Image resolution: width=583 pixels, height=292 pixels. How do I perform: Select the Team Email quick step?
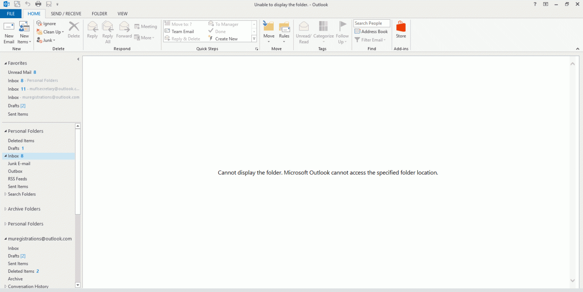pos(183,32)
